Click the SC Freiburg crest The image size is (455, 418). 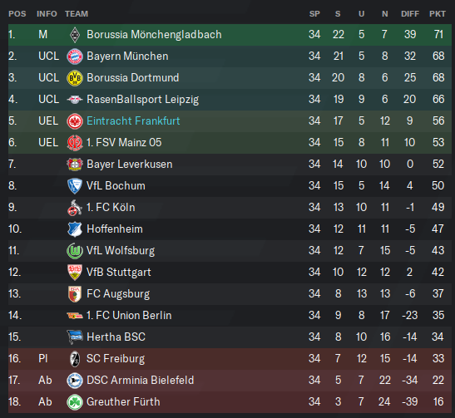pos(75,358)
